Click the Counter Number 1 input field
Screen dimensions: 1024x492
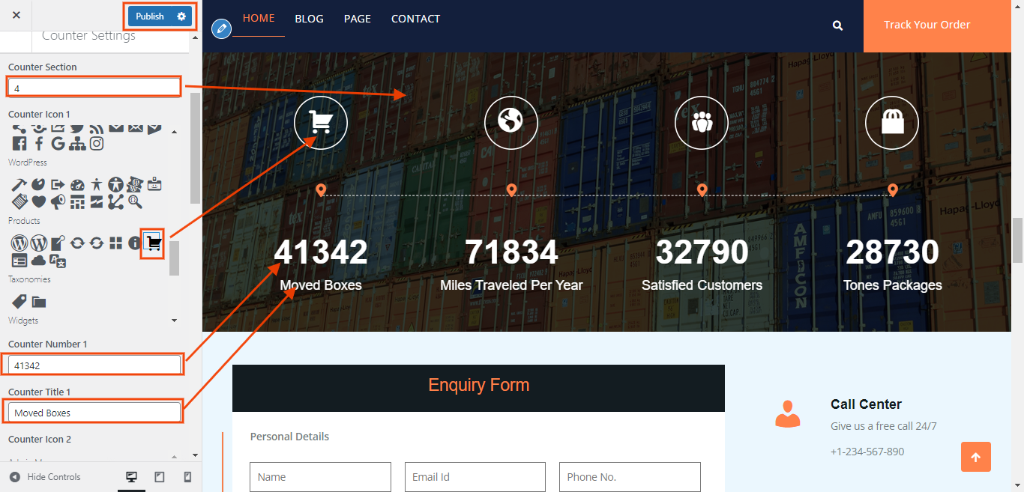tap(94, 365)
